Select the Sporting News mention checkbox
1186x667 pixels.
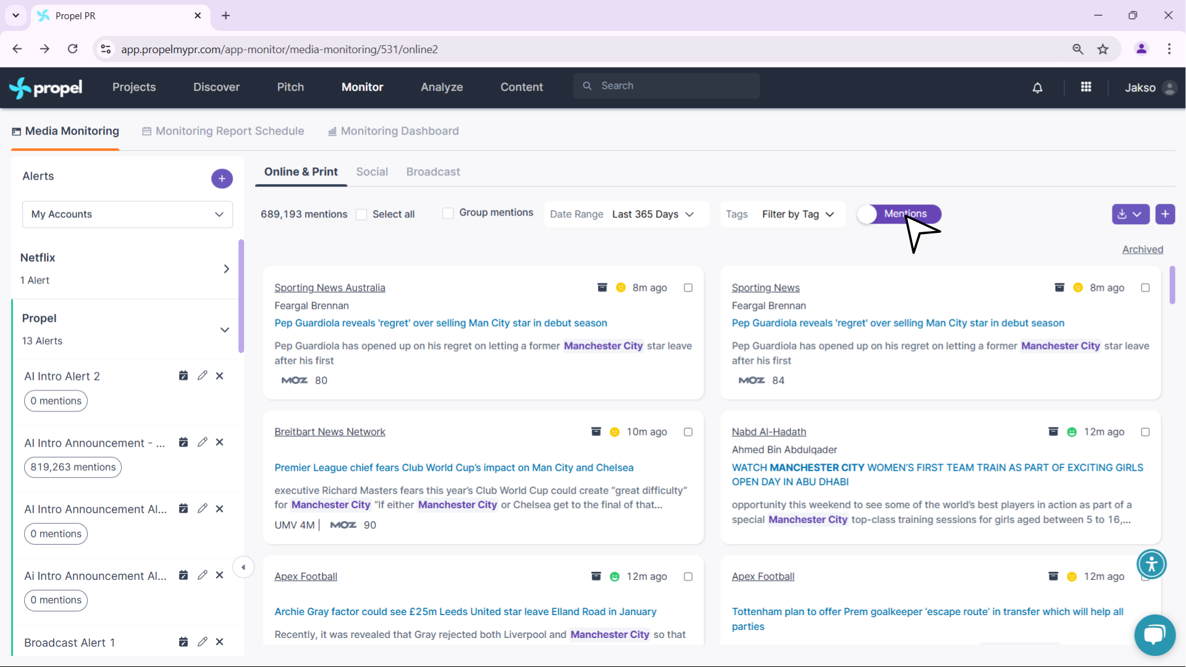[x=1145, y=288]
